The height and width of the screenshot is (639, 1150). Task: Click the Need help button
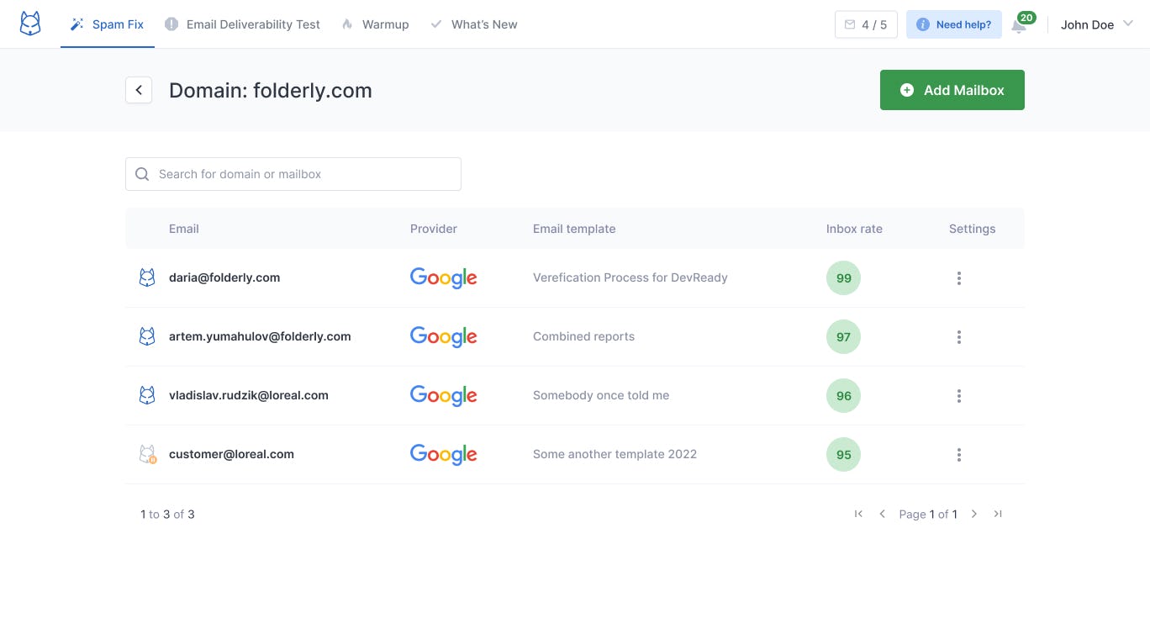click(x=953, y=24)
